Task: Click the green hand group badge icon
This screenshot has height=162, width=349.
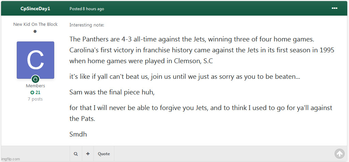Action: coord(35,79)
